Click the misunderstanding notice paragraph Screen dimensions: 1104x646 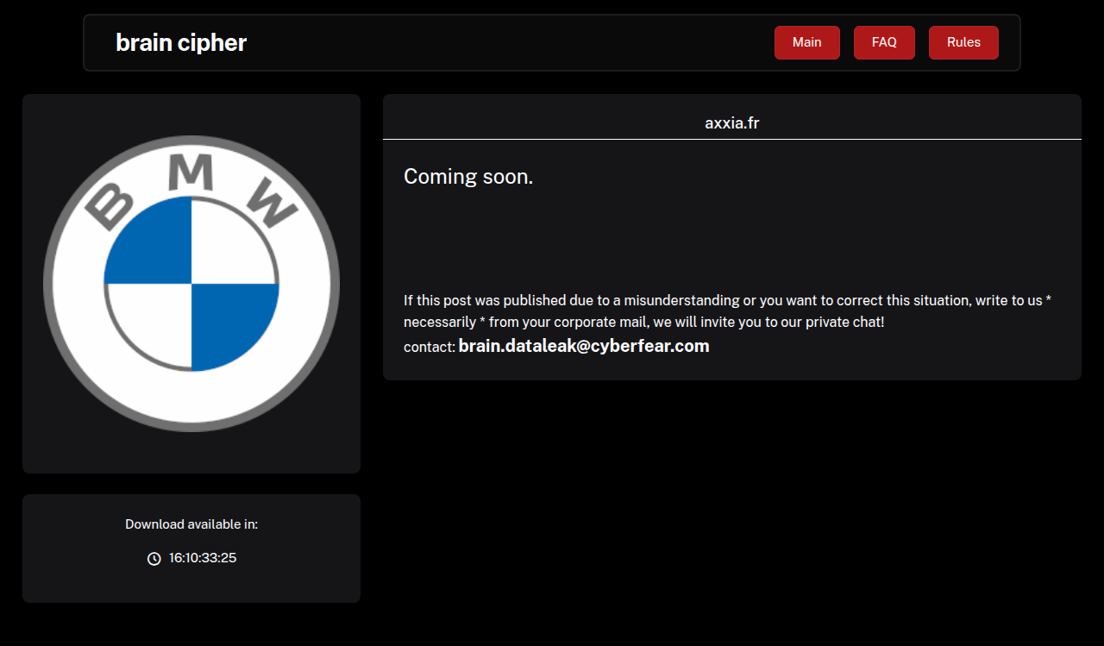point(727,310)
